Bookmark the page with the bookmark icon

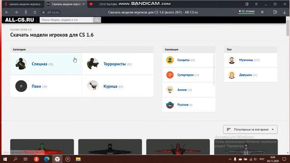click(262, 12)
